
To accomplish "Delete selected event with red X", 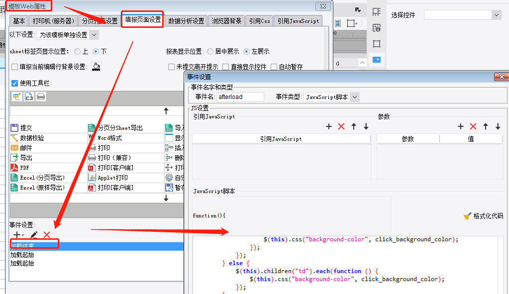I will (x=47, y=235).
